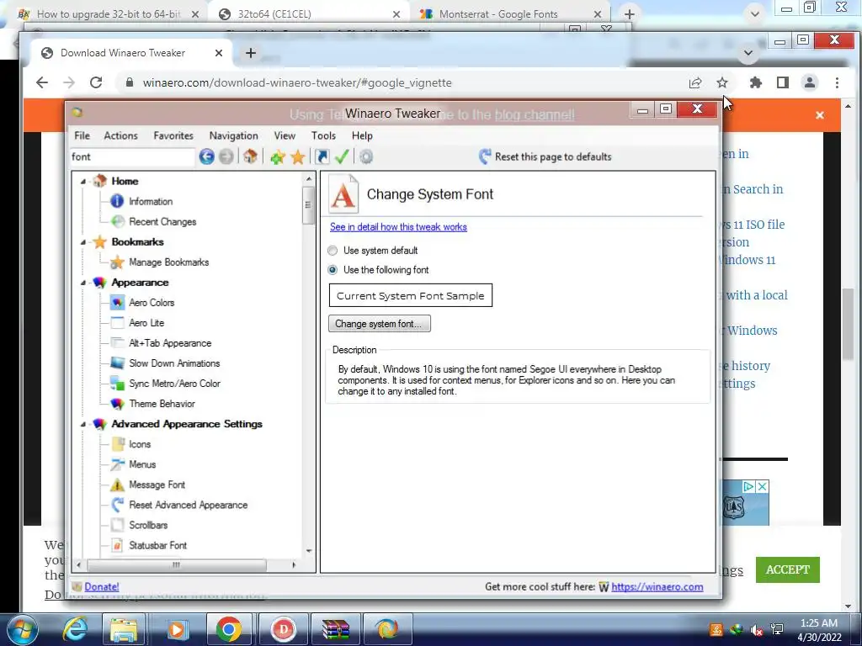Click Reset this page to defaults
This screenshot has width=862, height=646.
point(545,157)
